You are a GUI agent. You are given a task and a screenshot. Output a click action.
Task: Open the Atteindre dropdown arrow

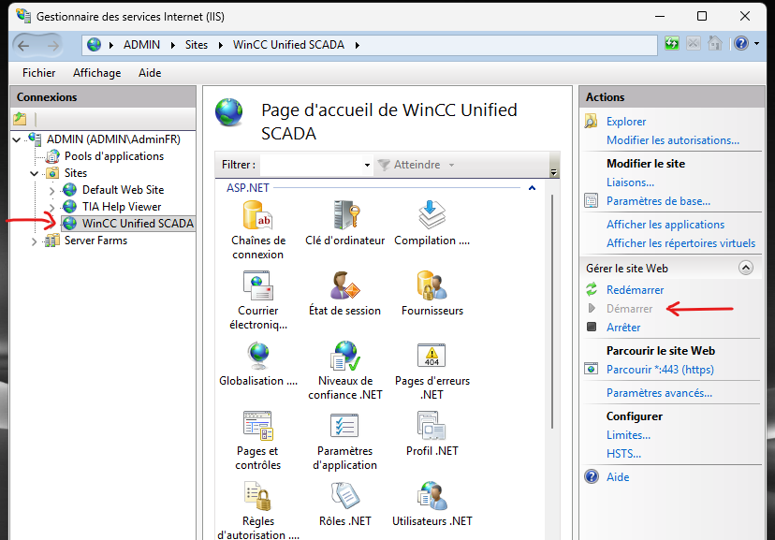(451, 165)
